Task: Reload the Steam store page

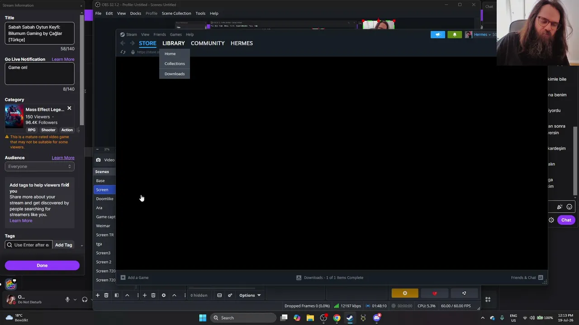Action: [x=123, y=52]
